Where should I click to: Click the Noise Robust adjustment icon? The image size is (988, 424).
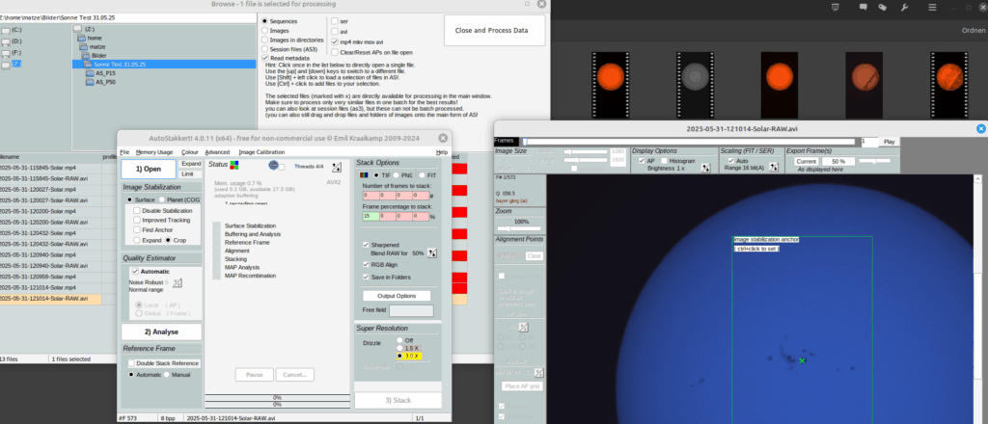[x=178, y=283]
